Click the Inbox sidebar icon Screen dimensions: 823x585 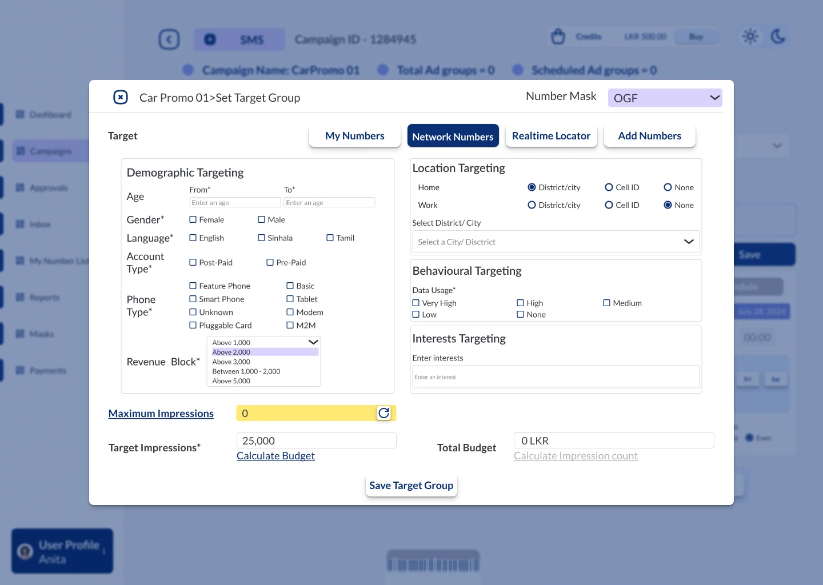point(20,225)
